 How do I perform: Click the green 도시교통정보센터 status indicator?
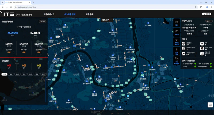point(195,64)
